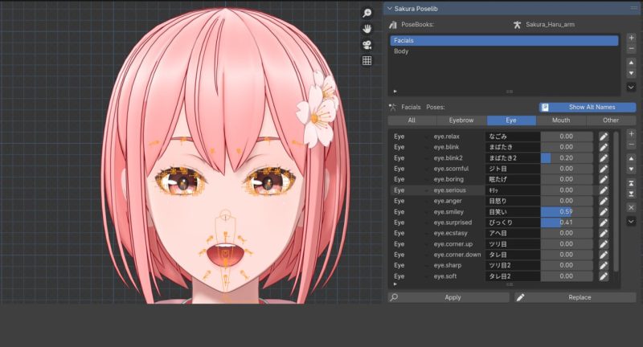
Task: Select the Body PoseBook
Action: pos(504,51)
